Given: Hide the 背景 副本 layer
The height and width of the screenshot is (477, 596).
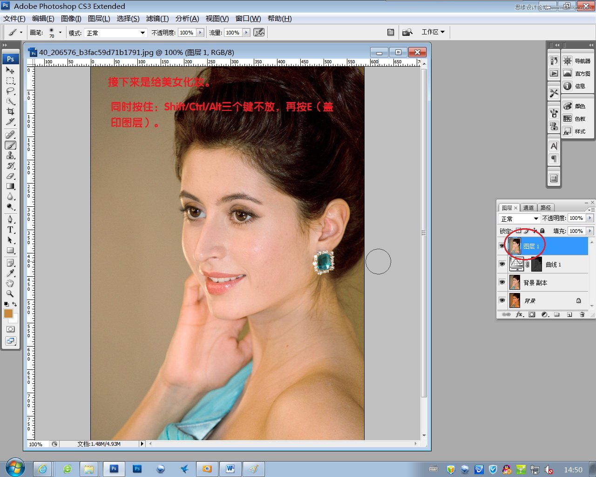Looking at the screenshot, I should pos(502,282).
